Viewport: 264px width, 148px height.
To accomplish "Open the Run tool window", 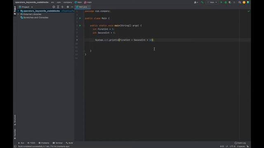I will [x=21, y=143].
